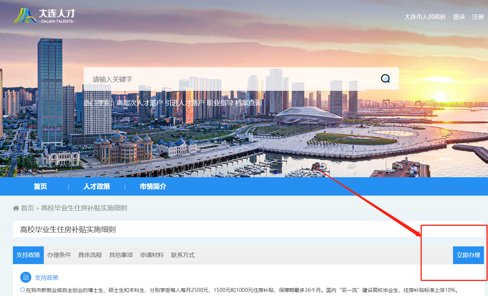This screenshot has width=488, height=296.
Task: Open the 注册 register link
Action: 478,17
